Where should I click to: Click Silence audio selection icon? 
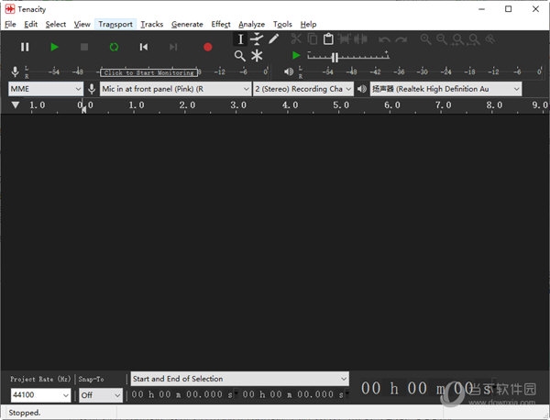point(360,39)
